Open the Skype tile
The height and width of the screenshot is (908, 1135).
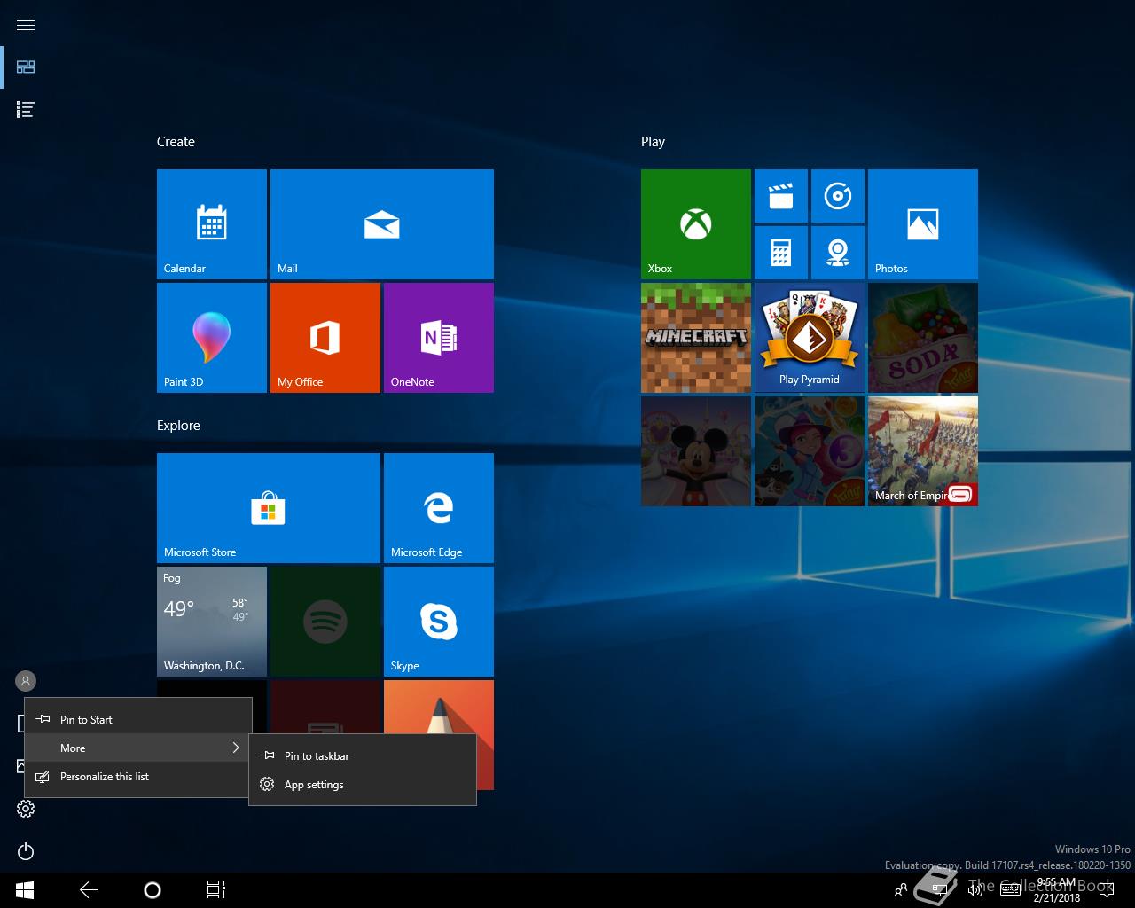click(439, 622)
